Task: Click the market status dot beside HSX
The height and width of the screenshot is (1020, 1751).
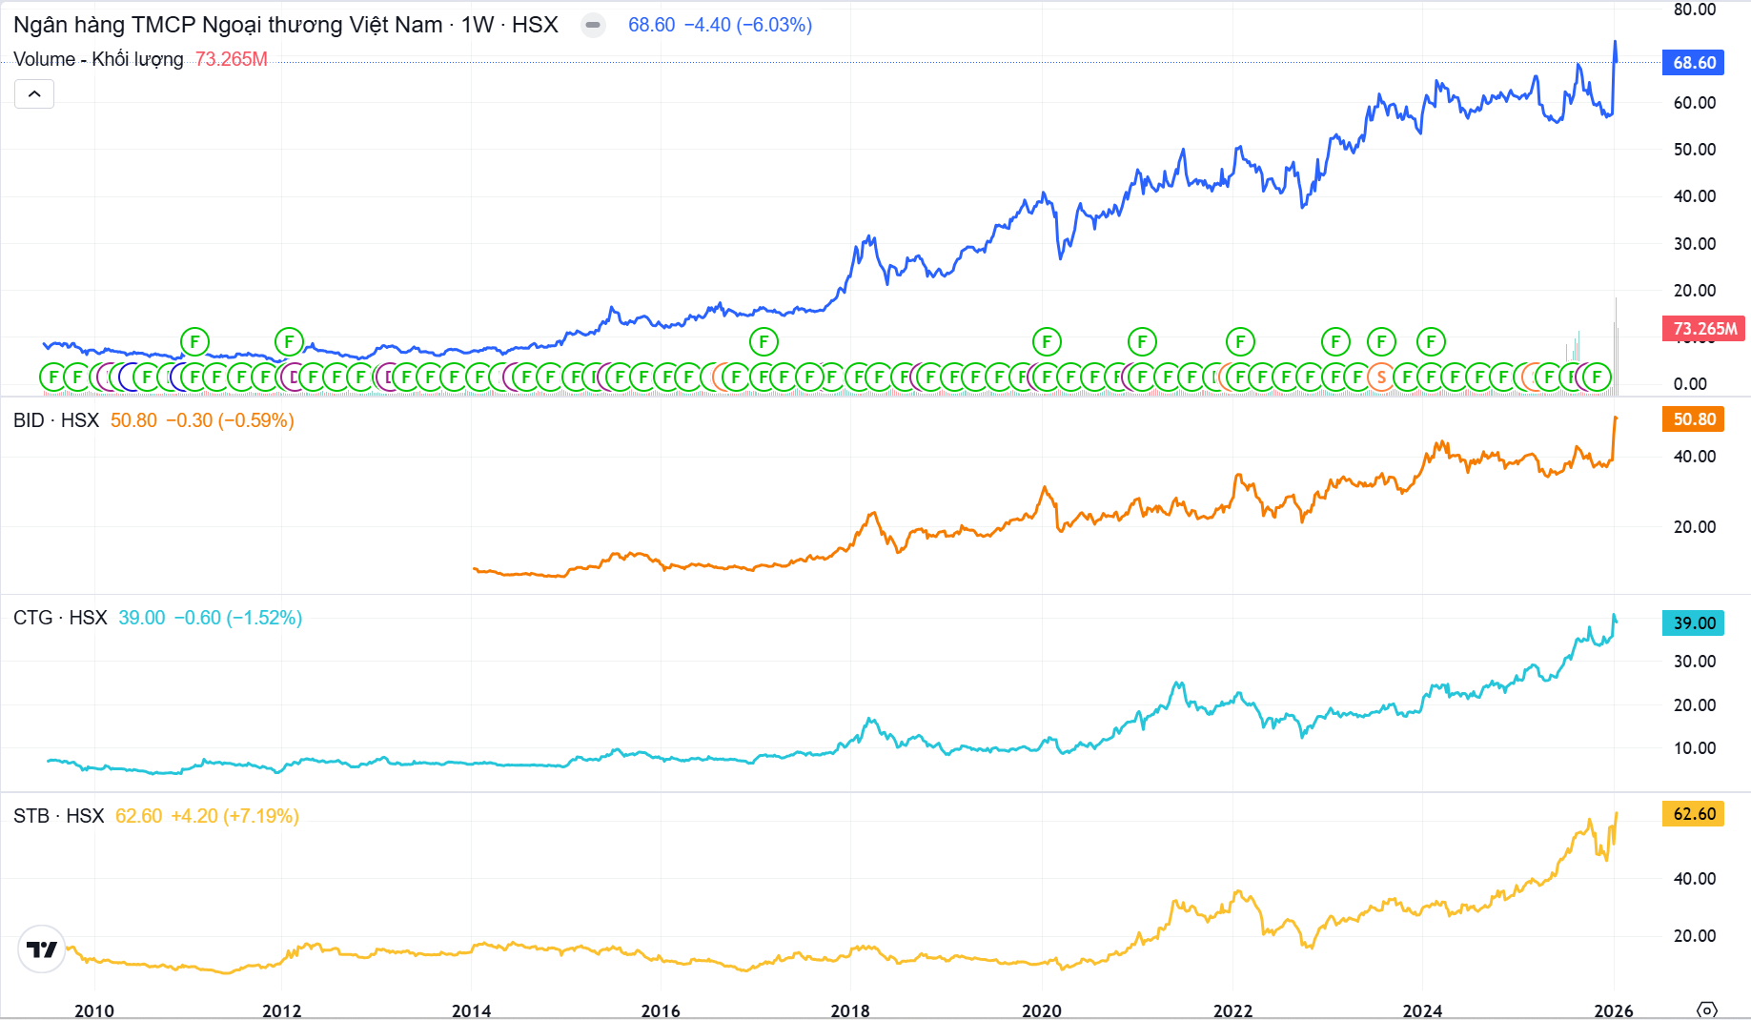Action: click(593, 25)
